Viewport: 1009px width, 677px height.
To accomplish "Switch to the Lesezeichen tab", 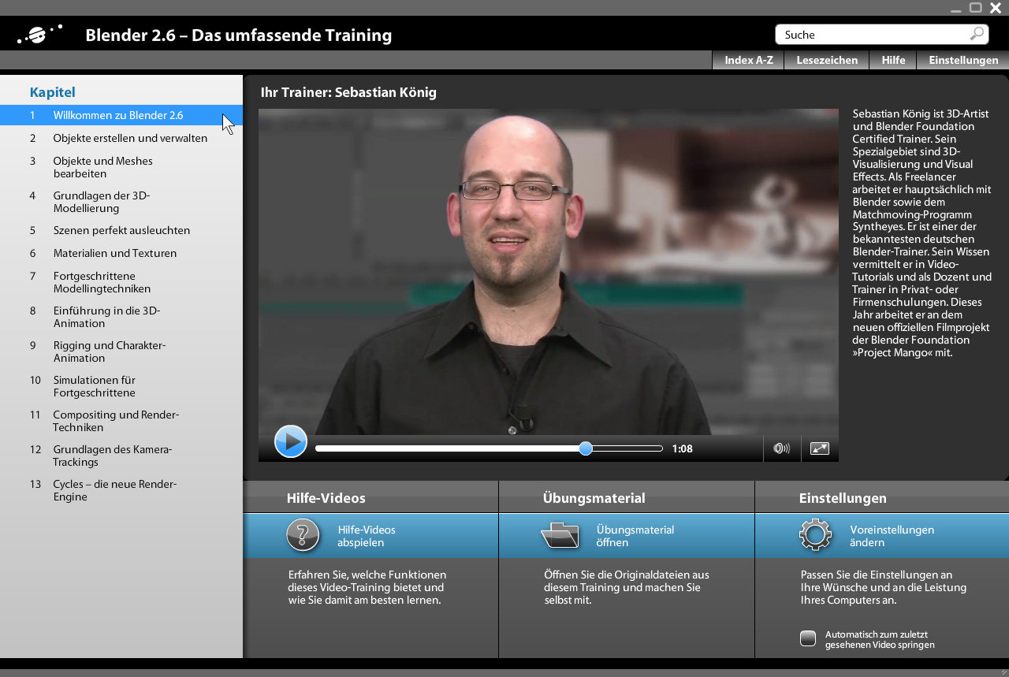I will 826,60.
